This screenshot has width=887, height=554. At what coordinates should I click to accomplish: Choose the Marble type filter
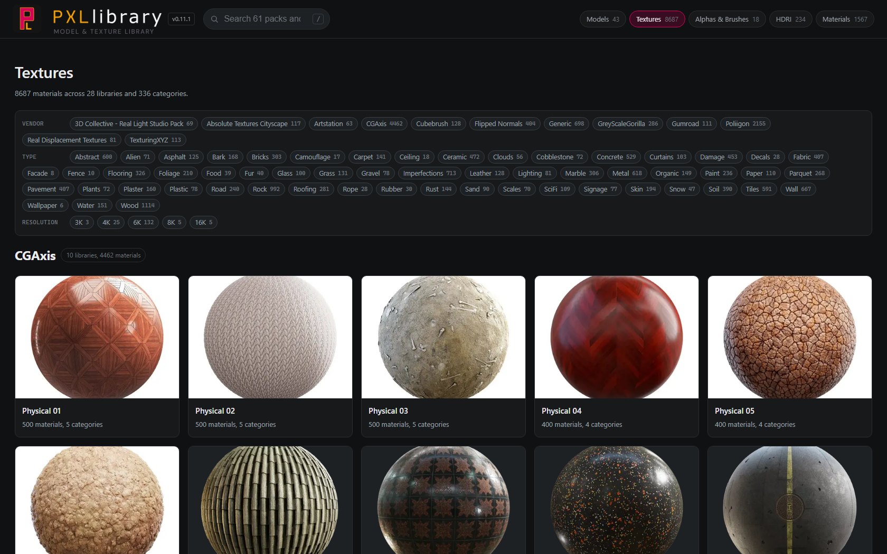(582, 174)
